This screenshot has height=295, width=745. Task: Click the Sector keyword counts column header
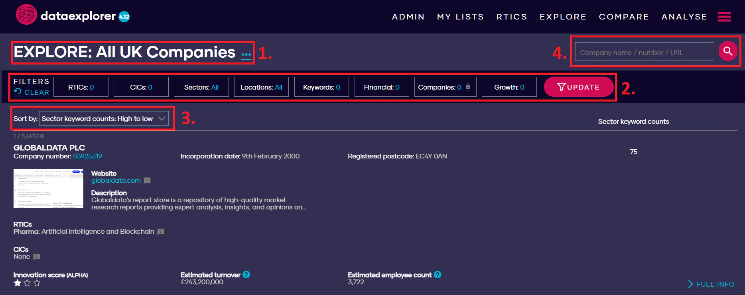coord(633,121)
